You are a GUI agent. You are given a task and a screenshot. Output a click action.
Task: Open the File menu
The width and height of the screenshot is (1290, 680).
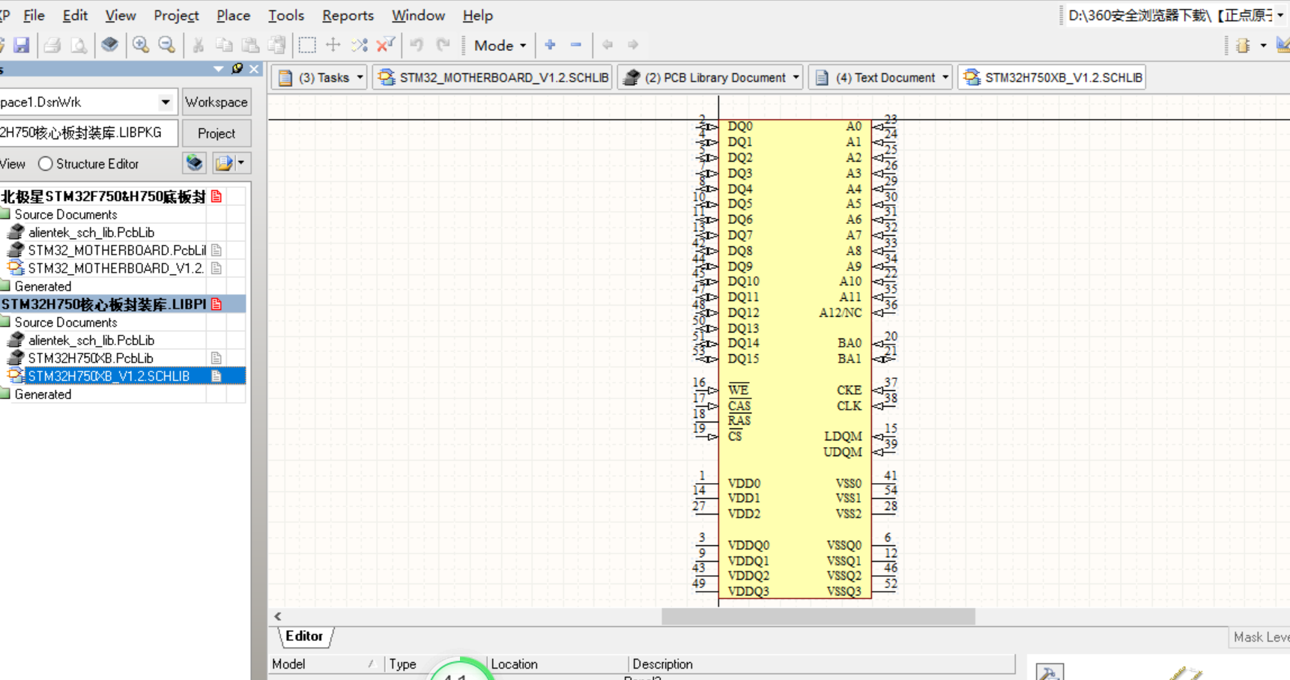coord(34,15)
